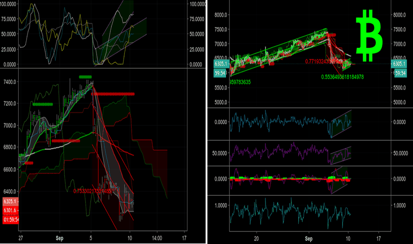Click 8000.0 on right chart's left price axis
Viewport: 413px width, 244px height.
point(221,15)
